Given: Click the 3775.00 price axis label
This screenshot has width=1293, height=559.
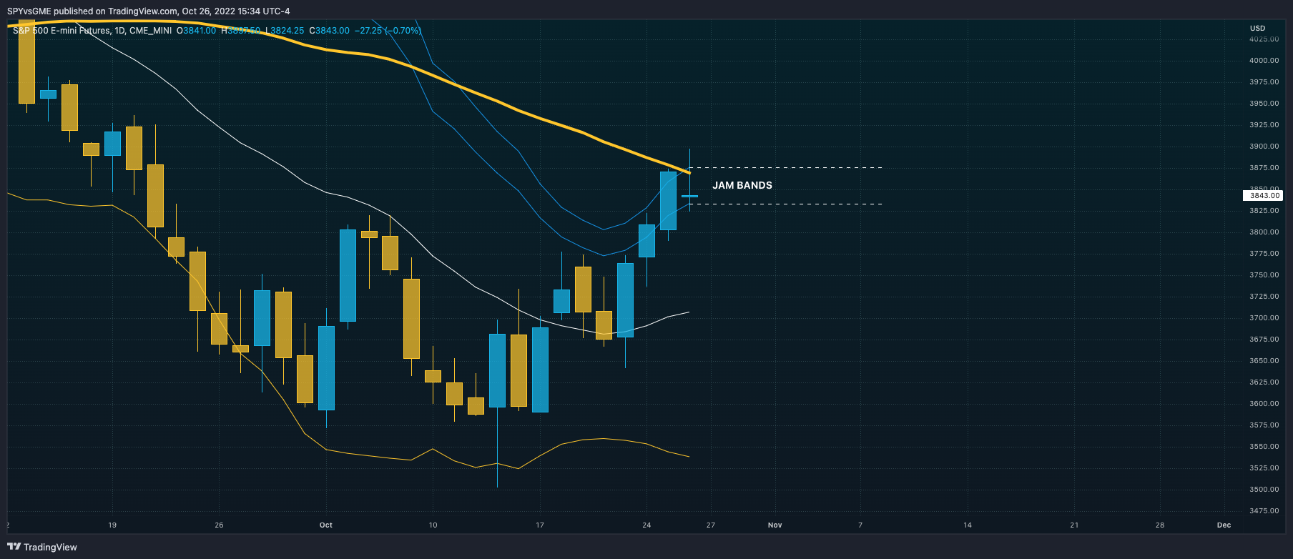Looking at the screenshot, I should click(x=1264, y=254).
